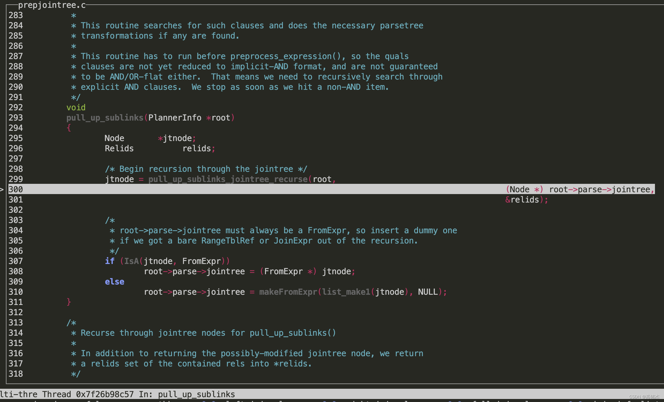
Task: Click the makeFromExpr call on line 310
Action: (288, 292)
